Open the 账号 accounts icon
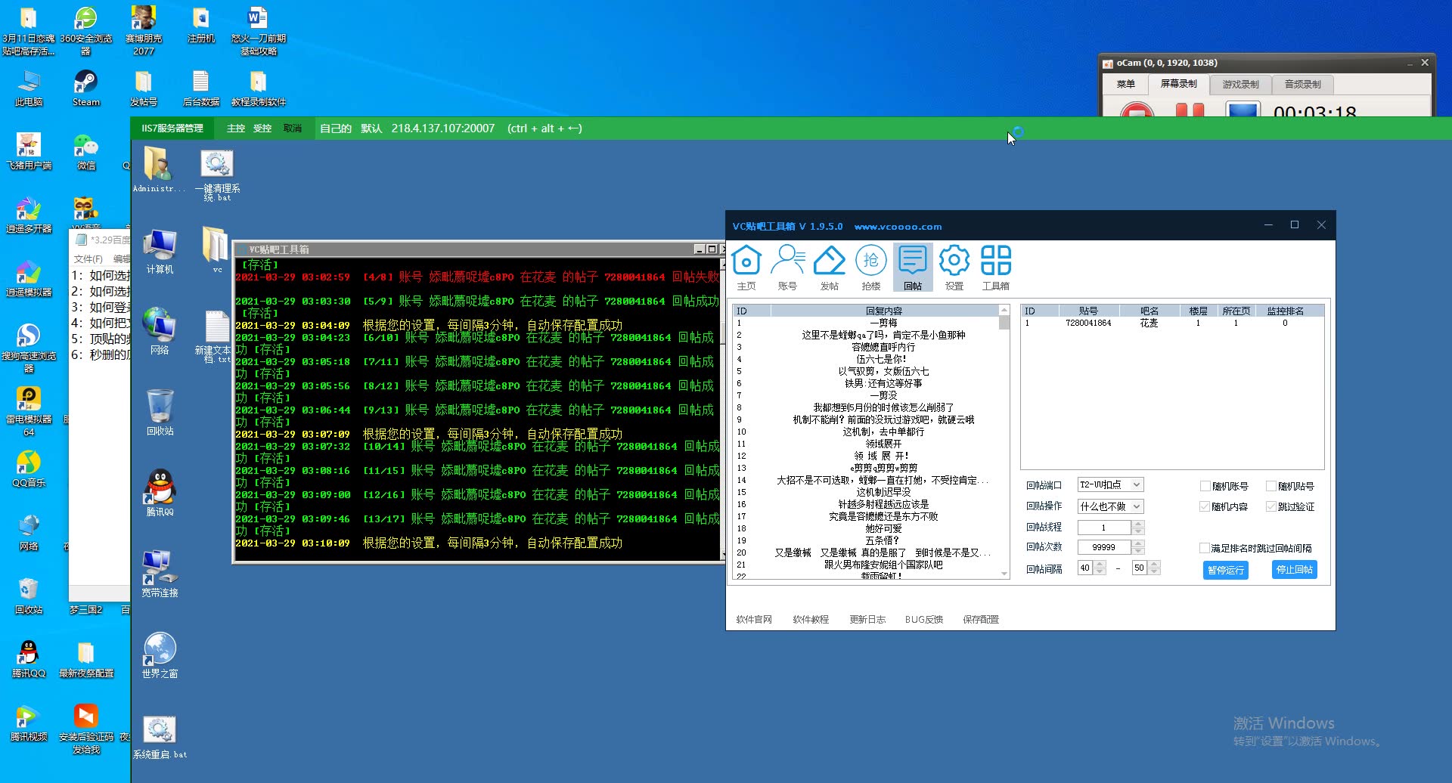Viewport: 1452px width, 783px height. 787,268
